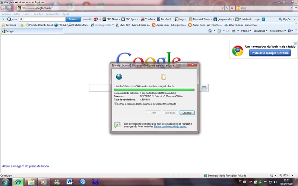The image size is (298, 186).
Task: Click the browser Back button
Action: click(3, 8)
